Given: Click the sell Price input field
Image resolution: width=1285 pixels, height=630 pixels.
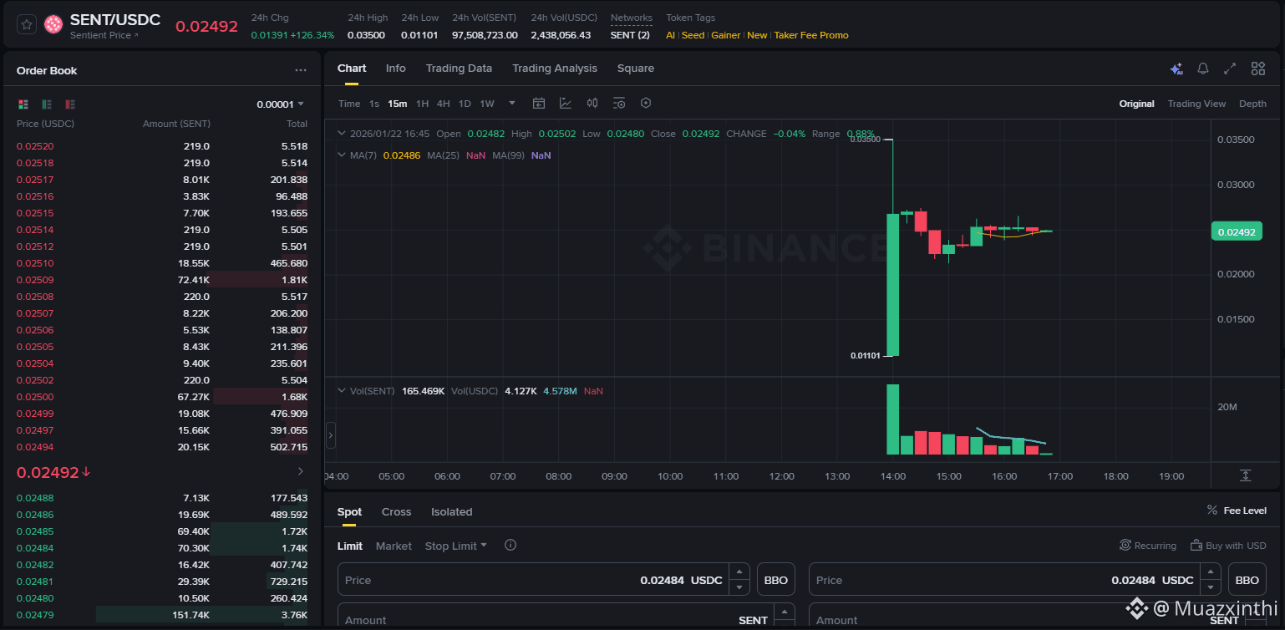Looking at the screenshot, I should pyautogui.click(x=1004, y=580).
